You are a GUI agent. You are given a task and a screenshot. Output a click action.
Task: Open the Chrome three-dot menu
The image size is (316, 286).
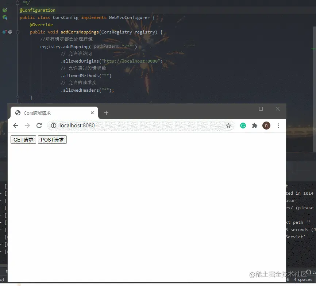click(278, 126)
